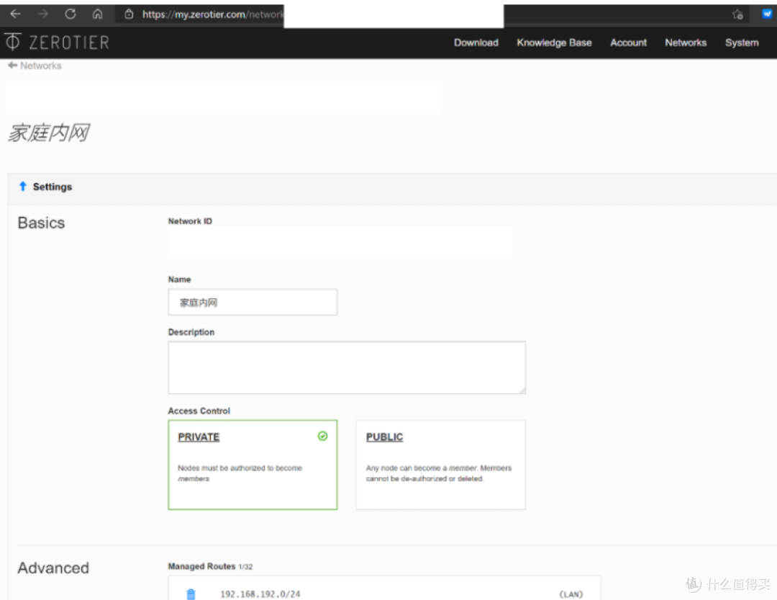
Task: Click the (LAN) route label
Action: (571, 594)
